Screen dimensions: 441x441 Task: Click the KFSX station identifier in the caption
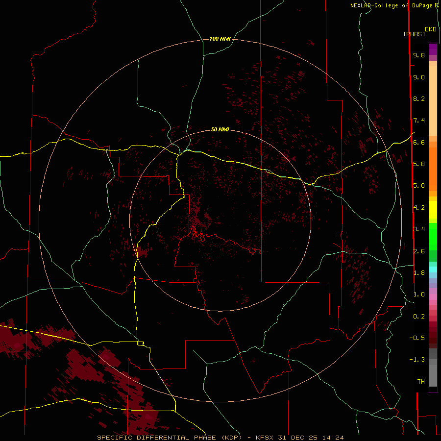(265, 438)
